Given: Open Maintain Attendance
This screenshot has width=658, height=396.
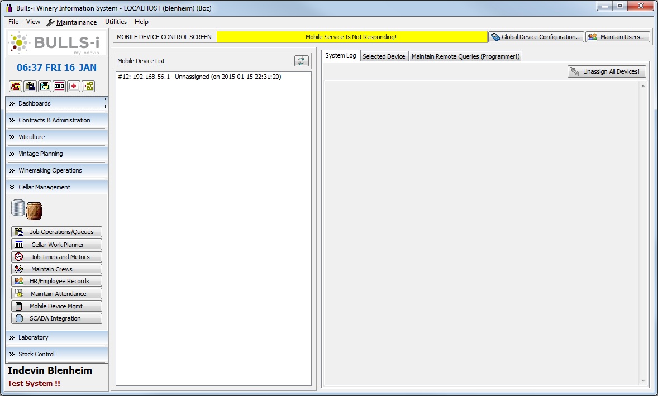Looking at the screenshot, I should click(56, 294).
